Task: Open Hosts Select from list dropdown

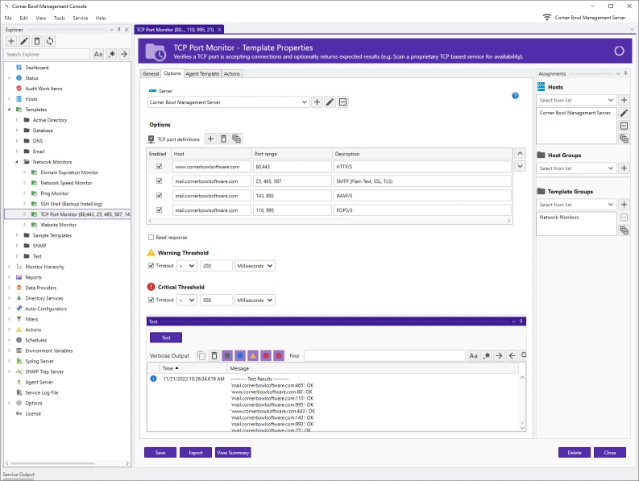Action: coord(576,100)
